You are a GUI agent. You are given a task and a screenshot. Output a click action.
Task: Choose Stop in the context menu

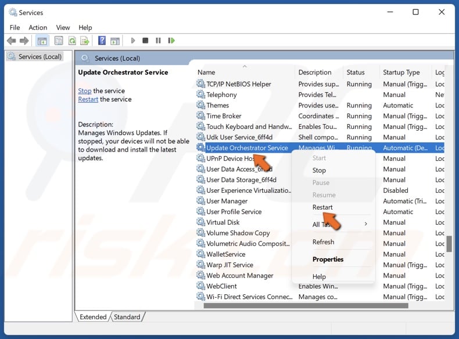click(319, 170)
